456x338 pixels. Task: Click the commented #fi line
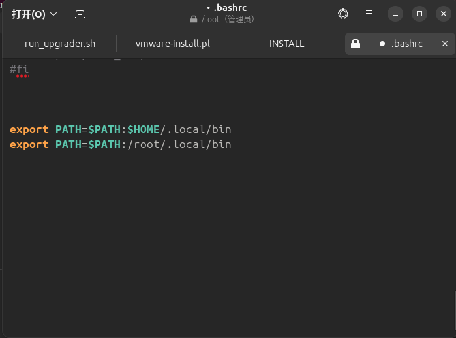19,69
